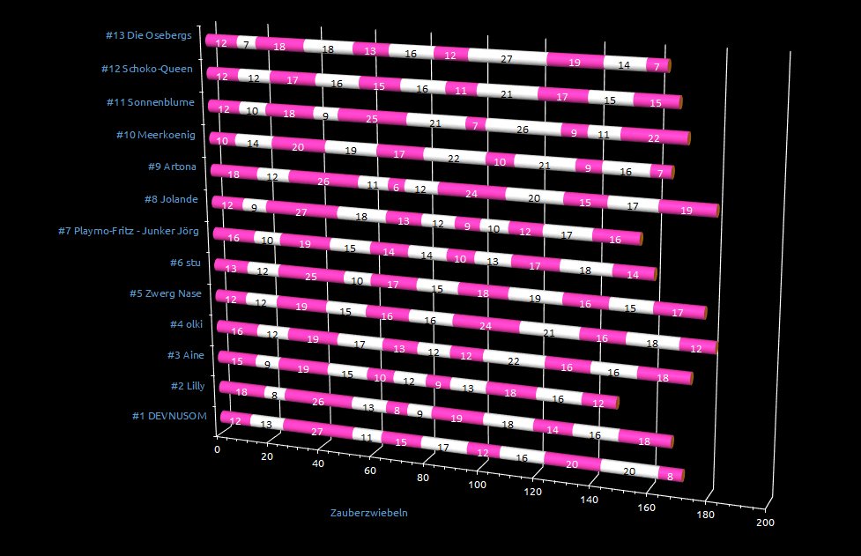Image resolution: width=861 pixels, height=556 pixels.
Task: Click the pink 25 segment in stu bar
Action: point(309,278)
